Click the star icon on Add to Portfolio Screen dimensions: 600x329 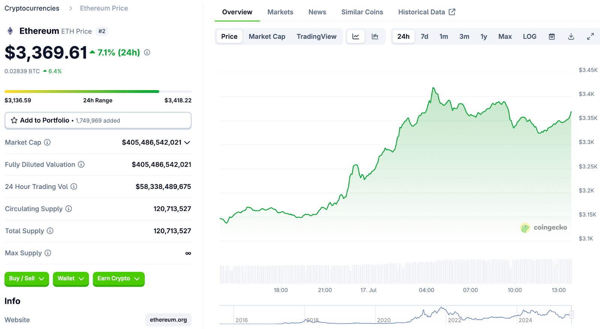point(14,120)
